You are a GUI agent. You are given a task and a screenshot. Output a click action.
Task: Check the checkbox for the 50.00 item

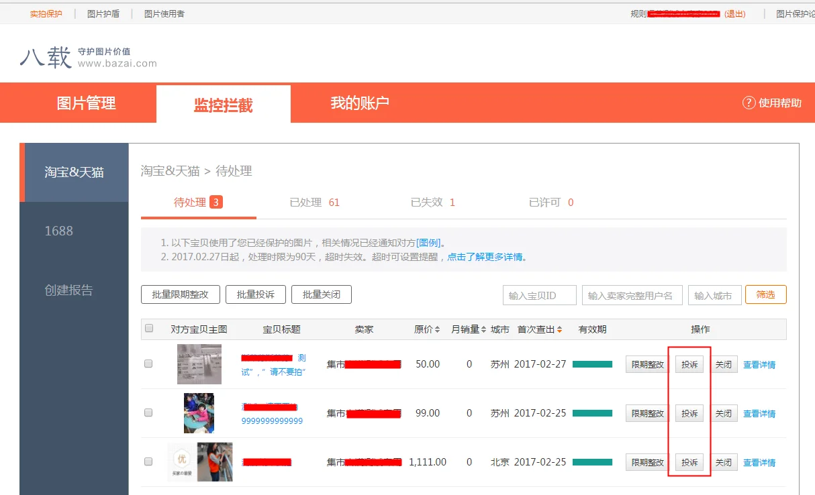click(x=148, y=364)
